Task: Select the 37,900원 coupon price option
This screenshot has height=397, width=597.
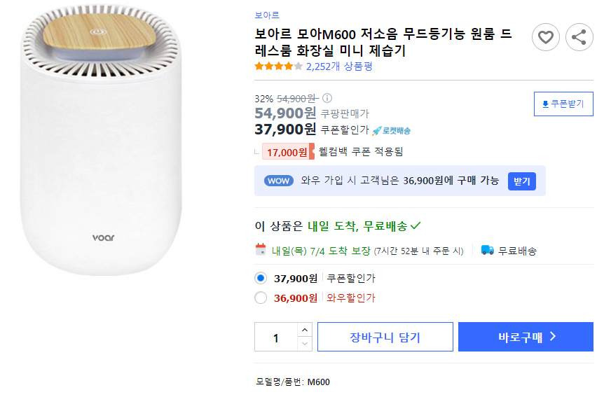Action: click(x=261, y=278)
